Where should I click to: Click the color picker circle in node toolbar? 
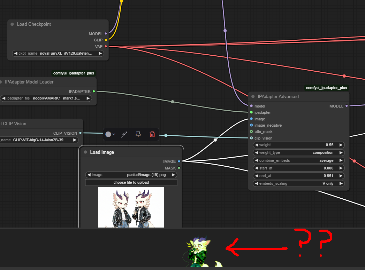108,134
